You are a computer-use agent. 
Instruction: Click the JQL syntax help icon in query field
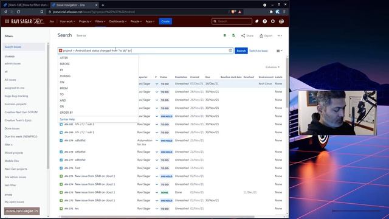pyautogui.click(x=230, y=50)
